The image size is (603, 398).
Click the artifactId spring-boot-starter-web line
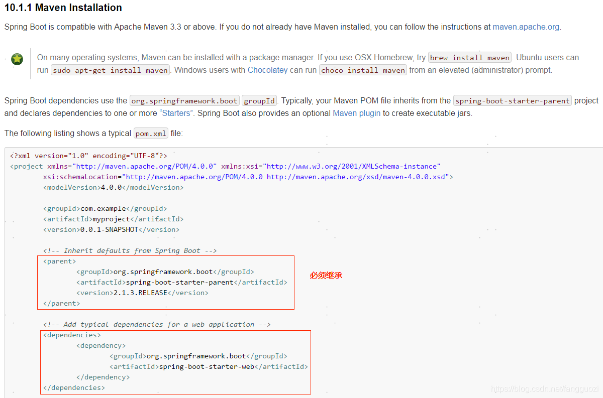209,366
